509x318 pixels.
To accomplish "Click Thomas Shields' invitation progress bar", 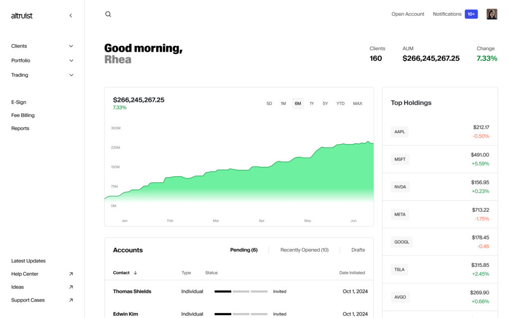I will coord(241,291).
